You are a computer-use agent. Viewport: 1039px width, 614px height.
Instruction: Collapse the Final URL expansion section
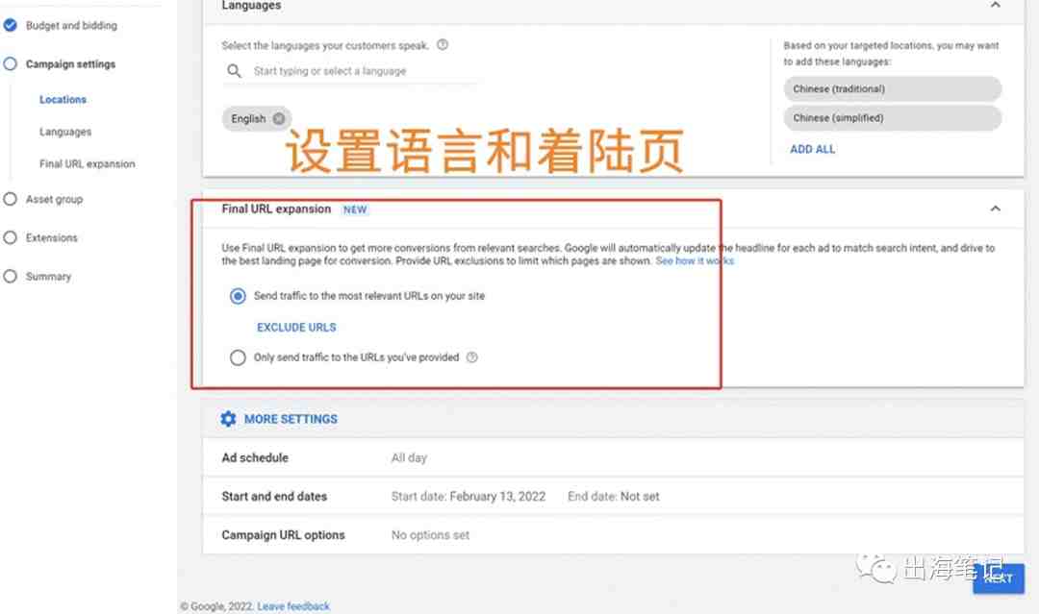click(x=996, y=209)
